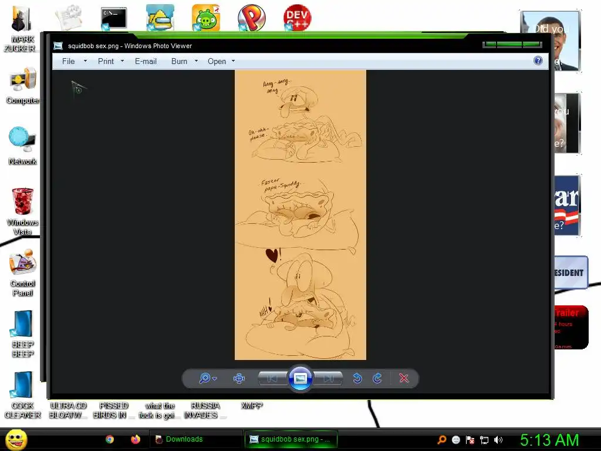Image resolution: width=601 pixels, height=451 pixels.
Task: Click the Actual Size fit button
Action: click(x=239, y=379)
